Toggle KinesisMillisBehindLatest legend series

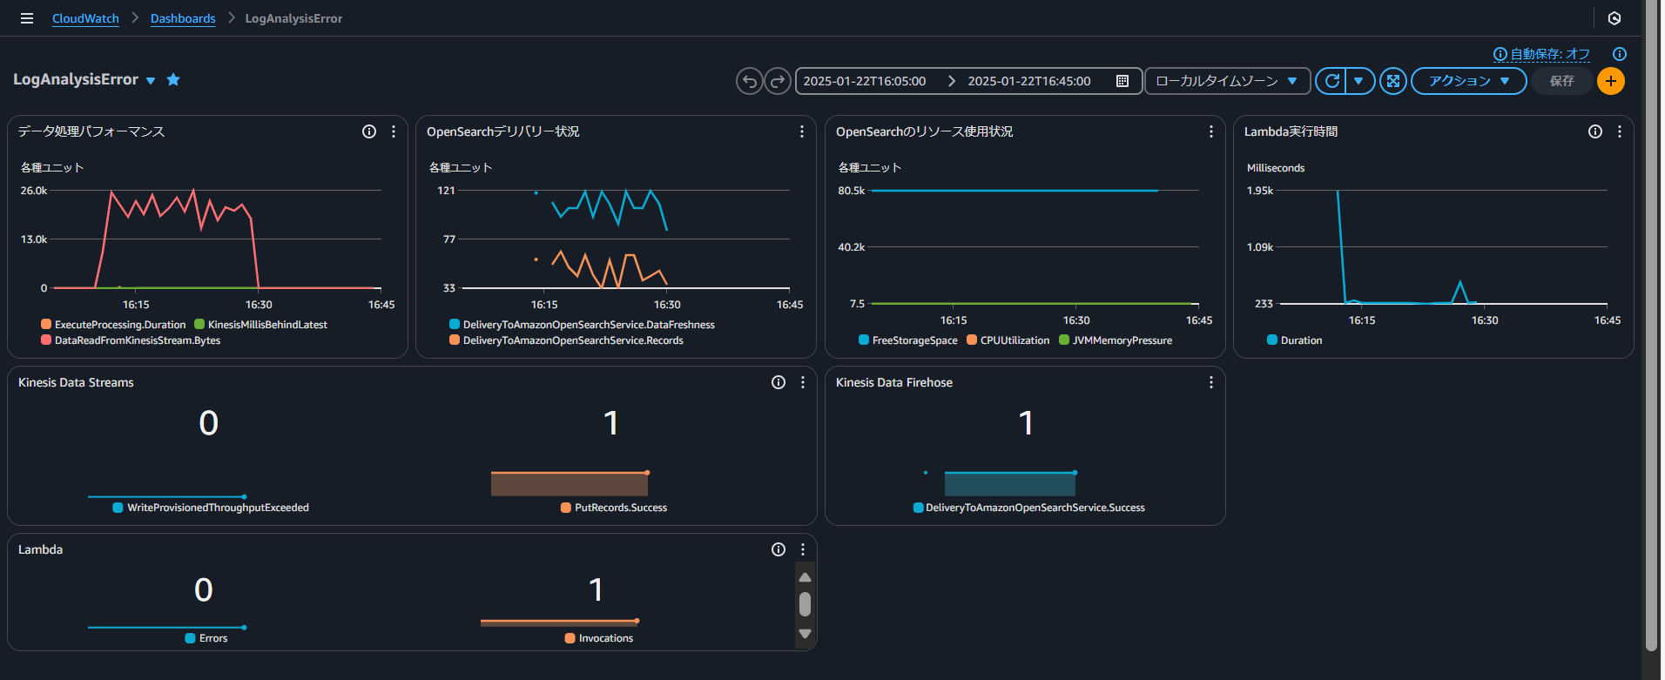point(260,325)
